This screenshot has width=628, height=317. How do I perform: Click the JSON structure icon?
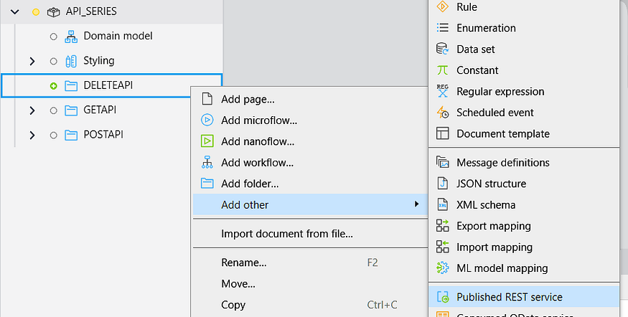[443, 184]
